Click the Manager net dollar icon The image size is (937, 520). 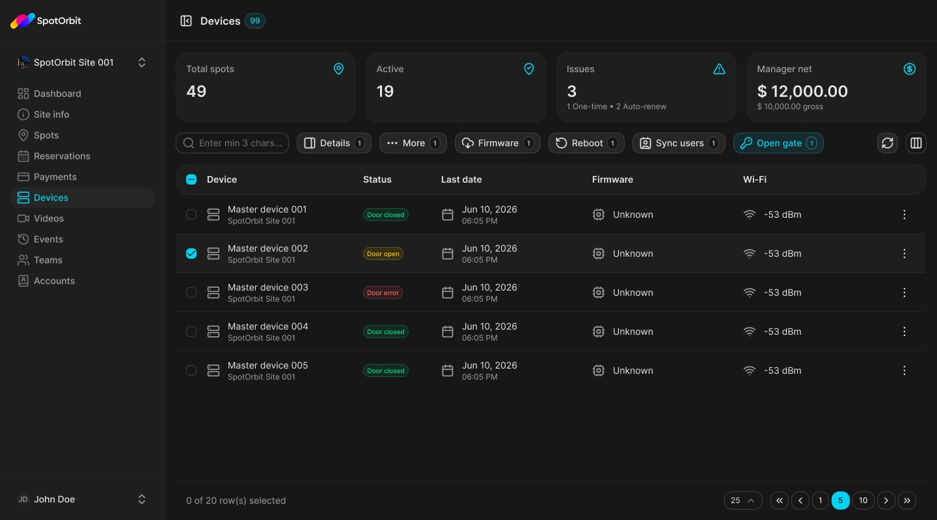910,69
